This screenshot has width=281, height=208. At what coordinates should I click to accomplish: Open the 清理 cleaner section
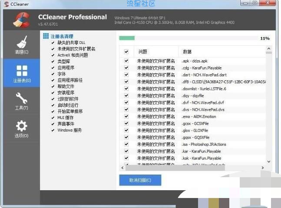[x=22, y=45]
